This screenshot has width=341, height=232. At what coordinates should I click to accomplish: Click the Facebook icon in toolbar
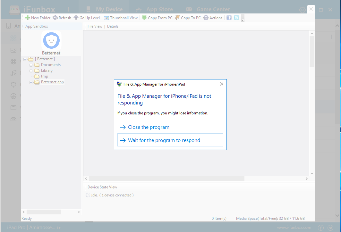tap(229, 18)
